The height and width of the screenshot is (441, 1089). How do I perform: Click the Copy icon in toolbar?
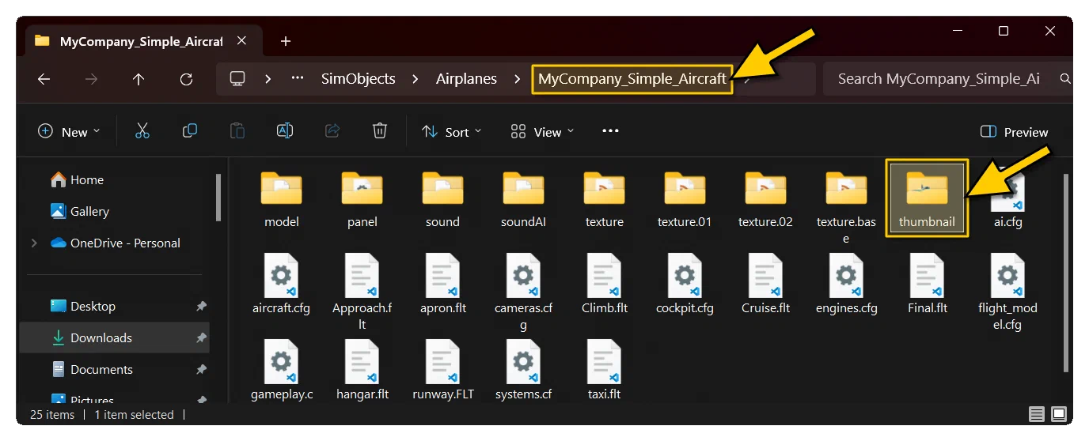coord(190,131)
